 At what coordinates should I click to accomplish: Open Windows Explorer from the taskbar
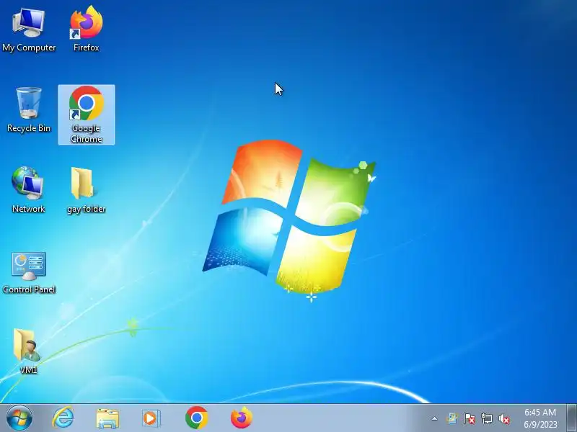click(x=107, y=418)
